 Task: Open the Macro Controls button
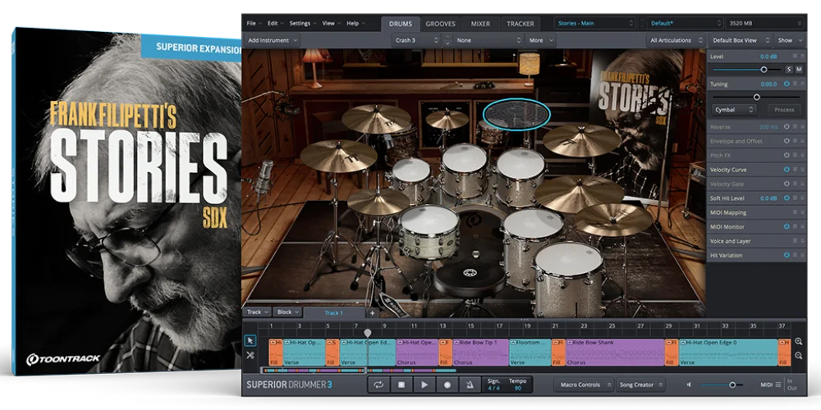pos(583,384)
